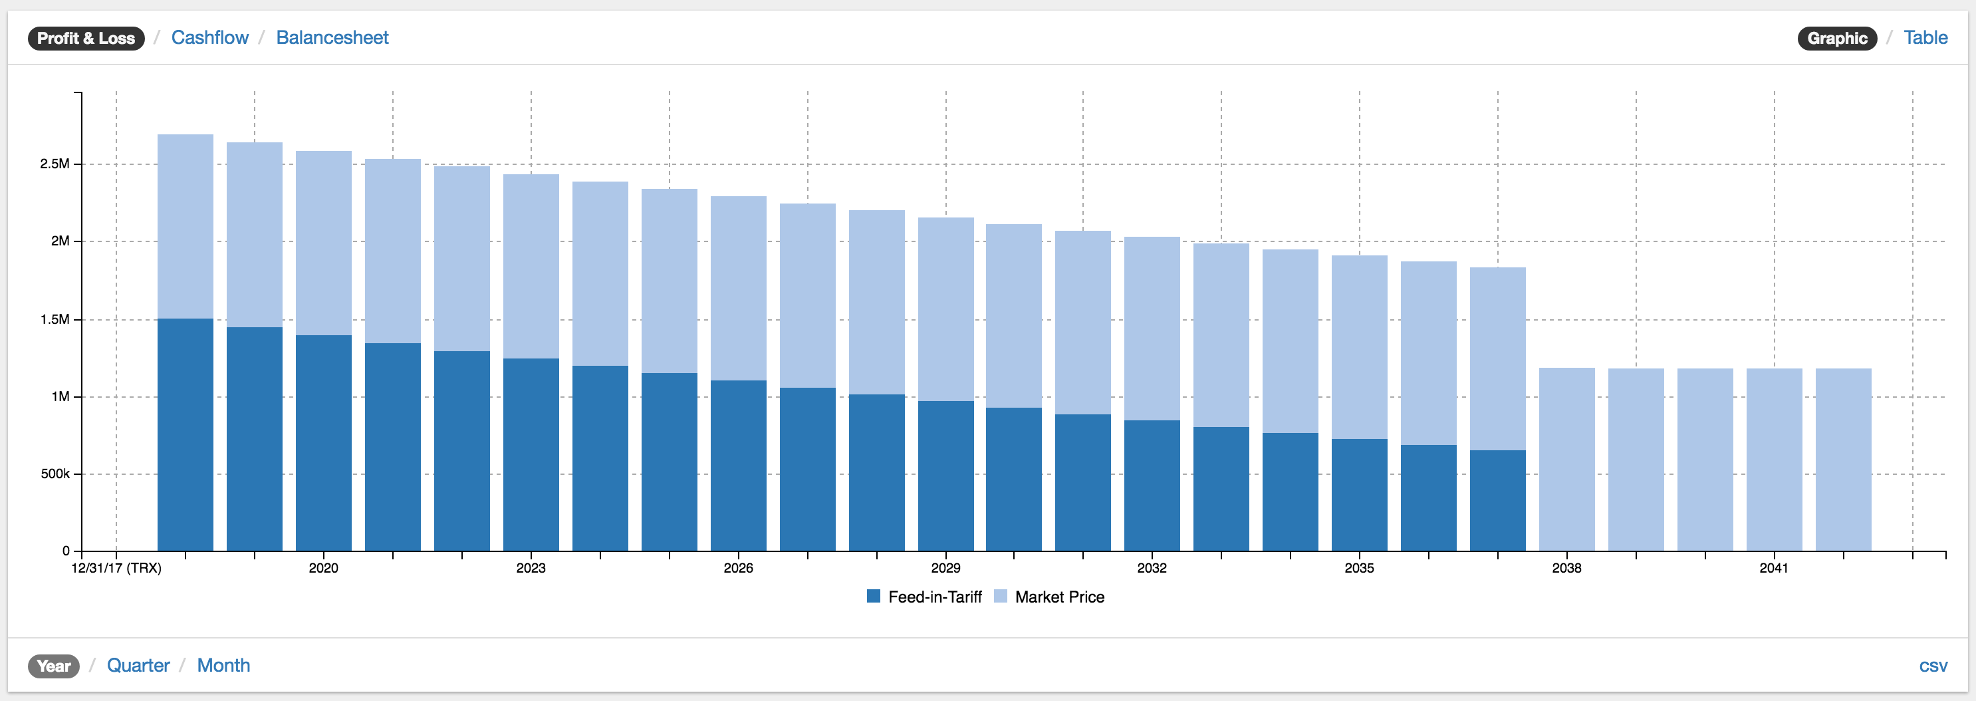Toggle Feed-in-Tariff legend color swatch
The height and width of the screenshot is (701, 1976).
click(873, 596)
